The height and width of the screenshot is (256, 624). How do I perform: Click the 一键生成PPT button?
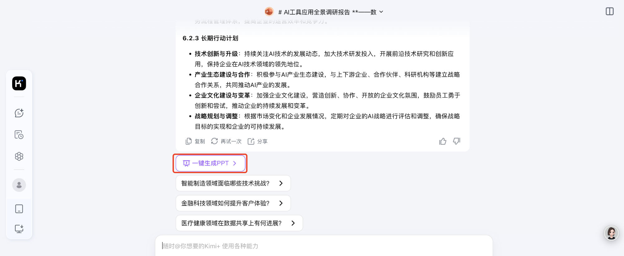(x=210, y=163)
